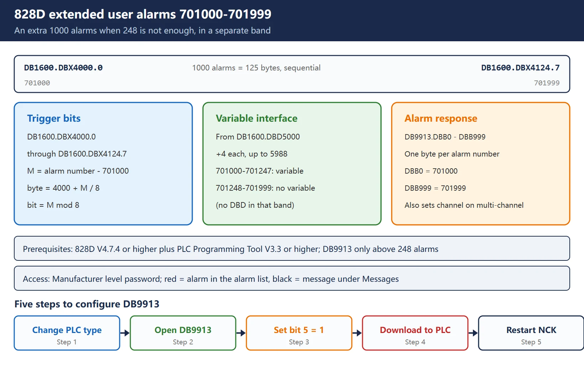Select "DBB0 = 701000" line

pos(431,171)
